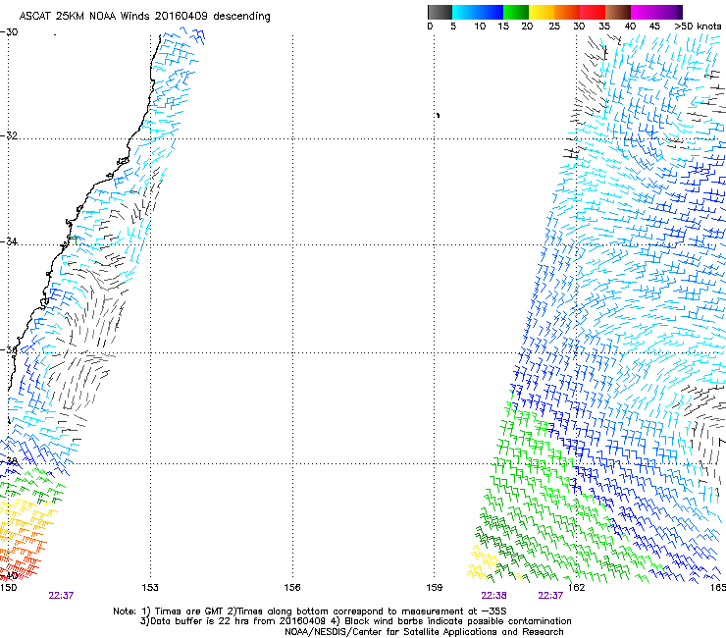The width and height of the screenshot is (726, 638).
Task: Click the 'NOAA/NESDIS/Center for Satellite Applications and Research' credit
Action: 424,632
